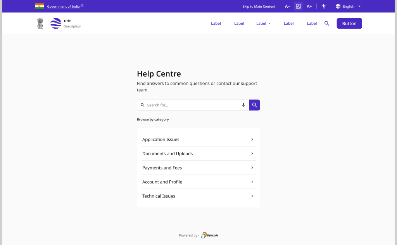Click the header search magnifier icon
The width and height of the screenshot is (397, 245).
click(327, 23)
